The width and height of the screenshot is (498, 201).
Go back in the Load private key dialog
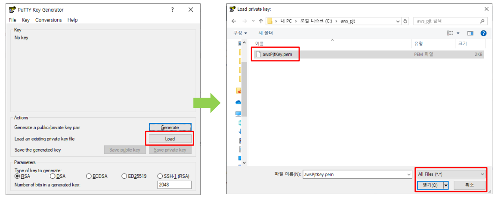click(234, 21)
